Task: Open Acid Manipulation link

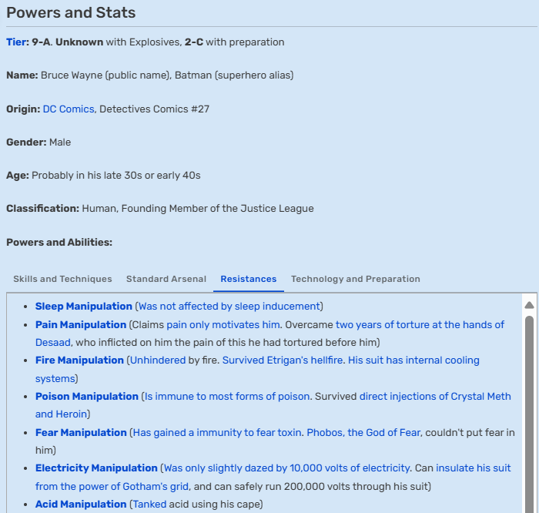Action: [x=81, y=504]
